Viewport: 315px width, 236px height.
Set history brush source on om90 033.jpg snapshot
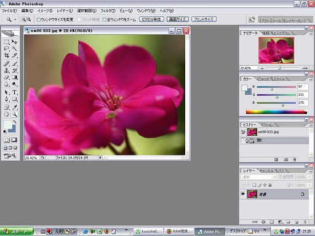click(243, 132)
